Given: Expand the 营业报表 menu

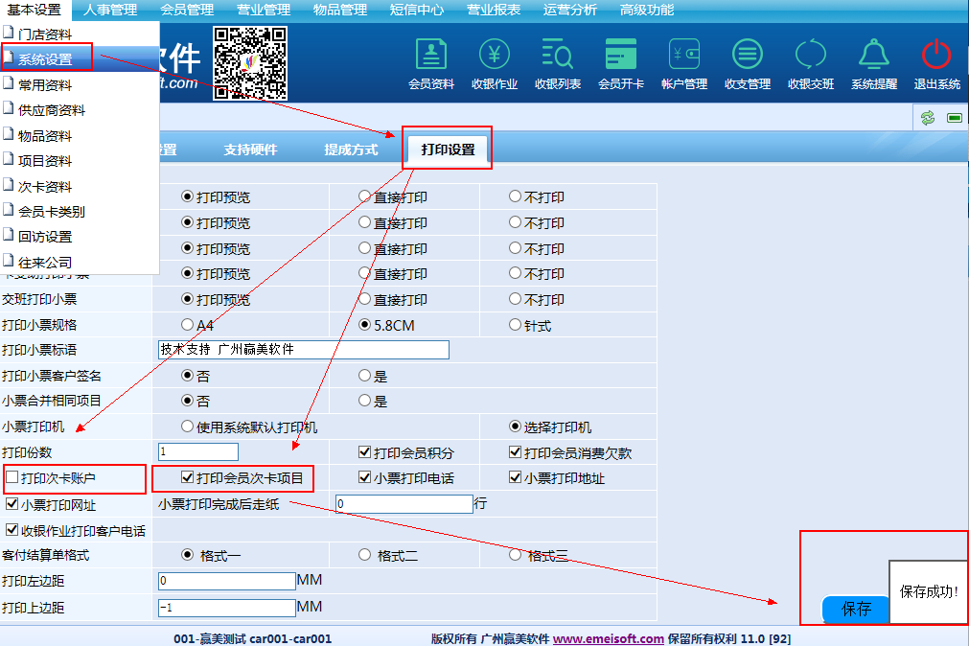Looking at the screenshot, I should (494, 10).
